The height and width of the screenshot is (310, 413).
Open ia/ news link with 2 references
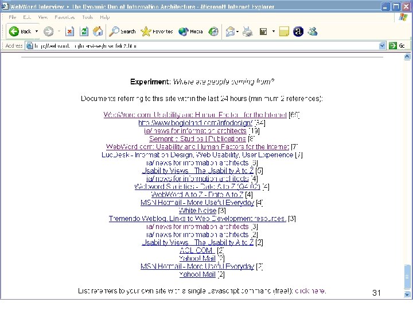[197, 234]
